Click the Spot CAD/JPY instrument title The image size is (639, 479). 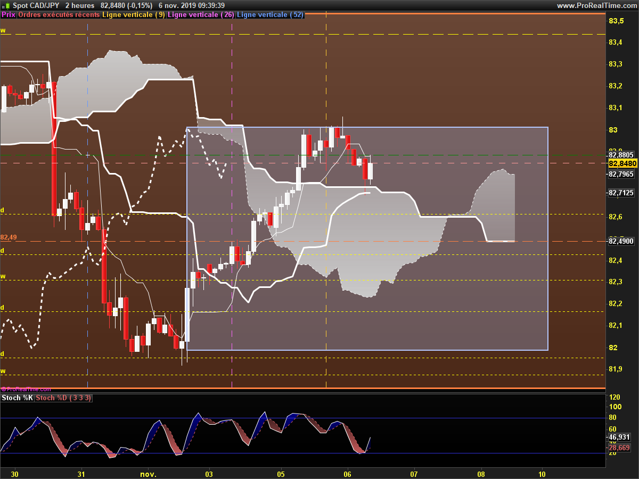pyautogui.click(x=36, y=5)
